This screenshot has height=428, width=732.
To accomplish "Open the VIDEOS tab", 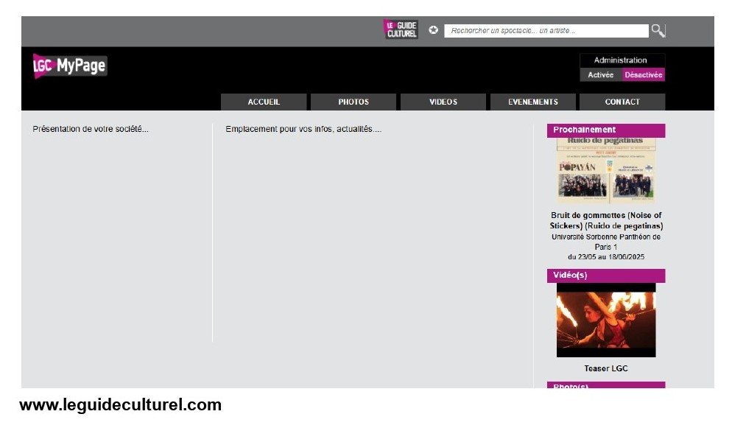I will 443,102.
